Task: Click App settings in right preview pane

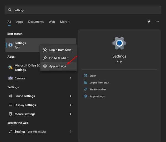Action: (97, 97)
